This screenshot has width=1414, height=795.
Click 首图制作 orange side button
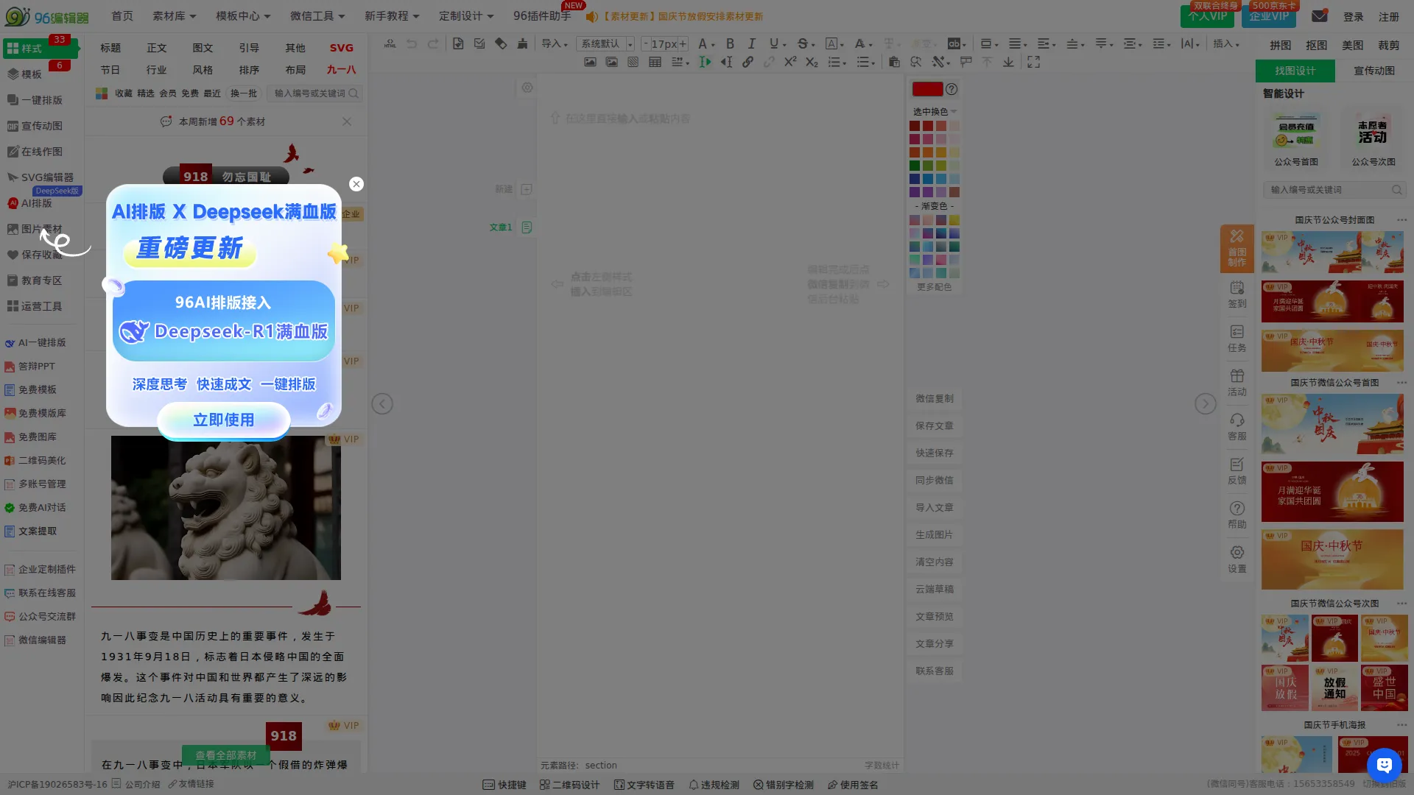(1237, 249)
